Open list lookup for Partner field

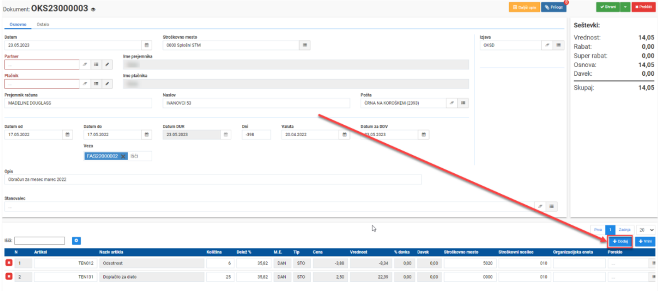click(96, 65)
